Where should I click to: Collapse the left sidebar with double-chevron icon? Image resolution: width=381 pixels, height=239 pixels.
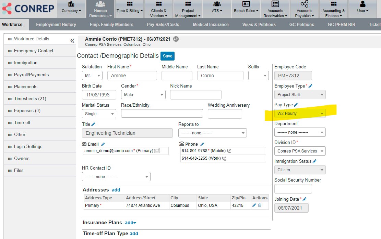click(x=72, y=41)
